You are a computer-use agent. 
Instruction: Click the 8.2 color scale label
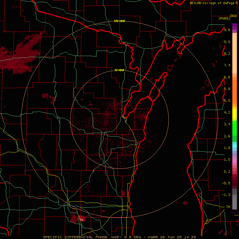point(227,53)
